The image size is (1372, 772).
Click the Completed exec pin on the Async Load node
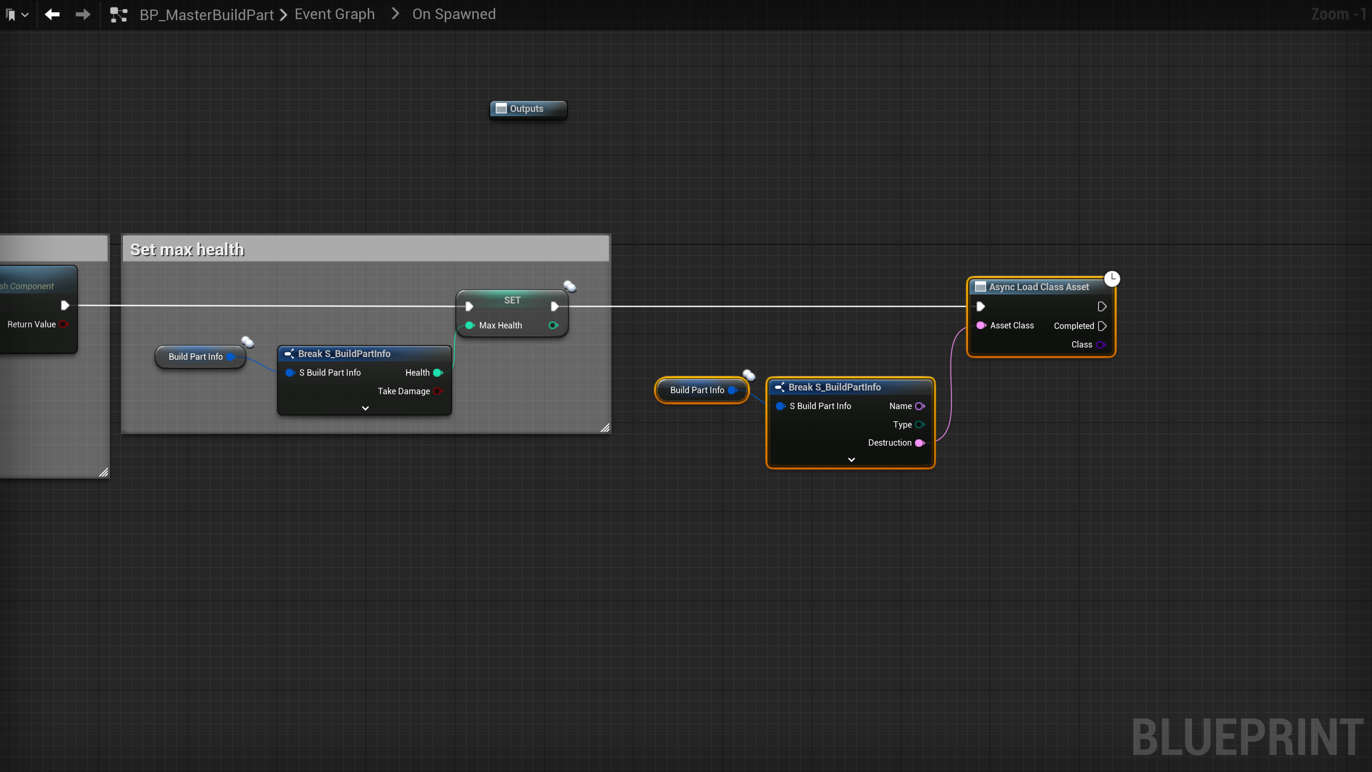point(1102,326)
